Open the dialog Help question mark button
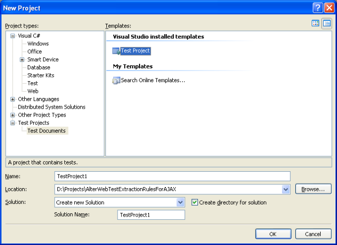Screen dimensions: 337x245 click(x=318, y=8)
